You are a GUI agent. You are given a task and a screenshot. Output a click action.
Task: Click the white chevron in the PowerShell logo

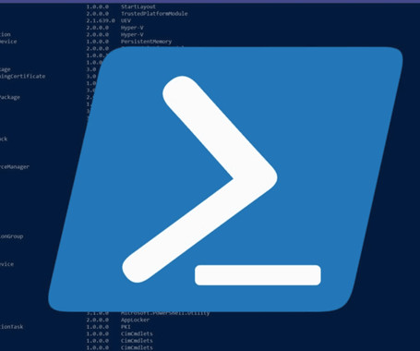pyautogui.click(x=215, y=177)
